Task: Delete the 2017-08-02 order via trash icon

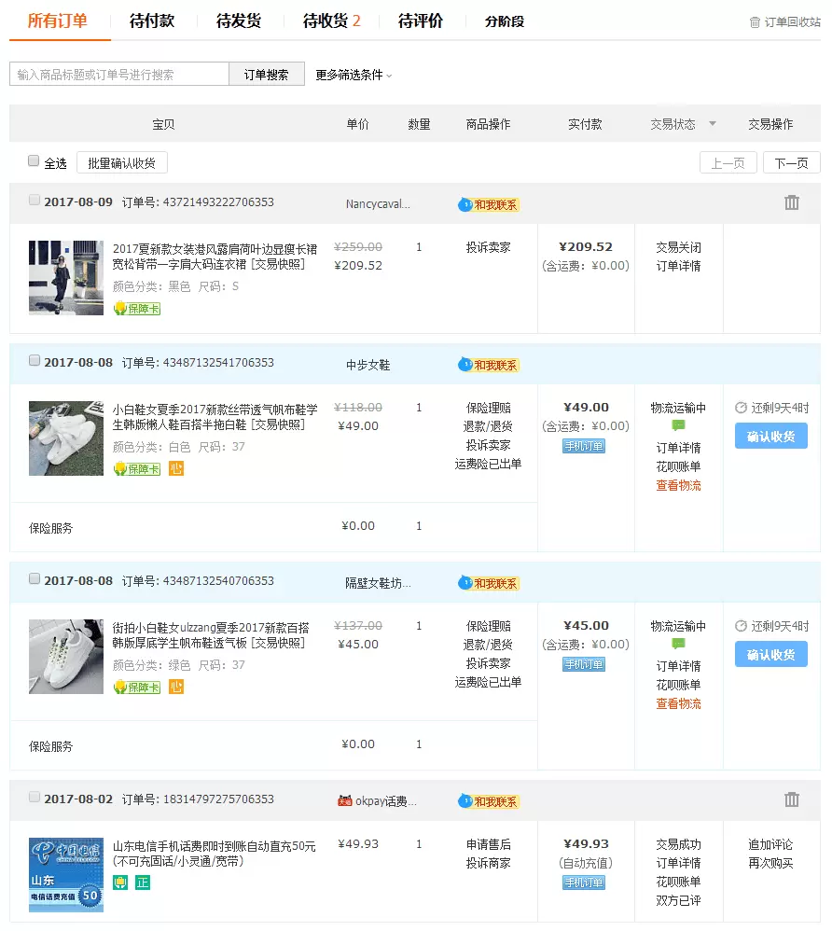Action: tap(791, 799)
